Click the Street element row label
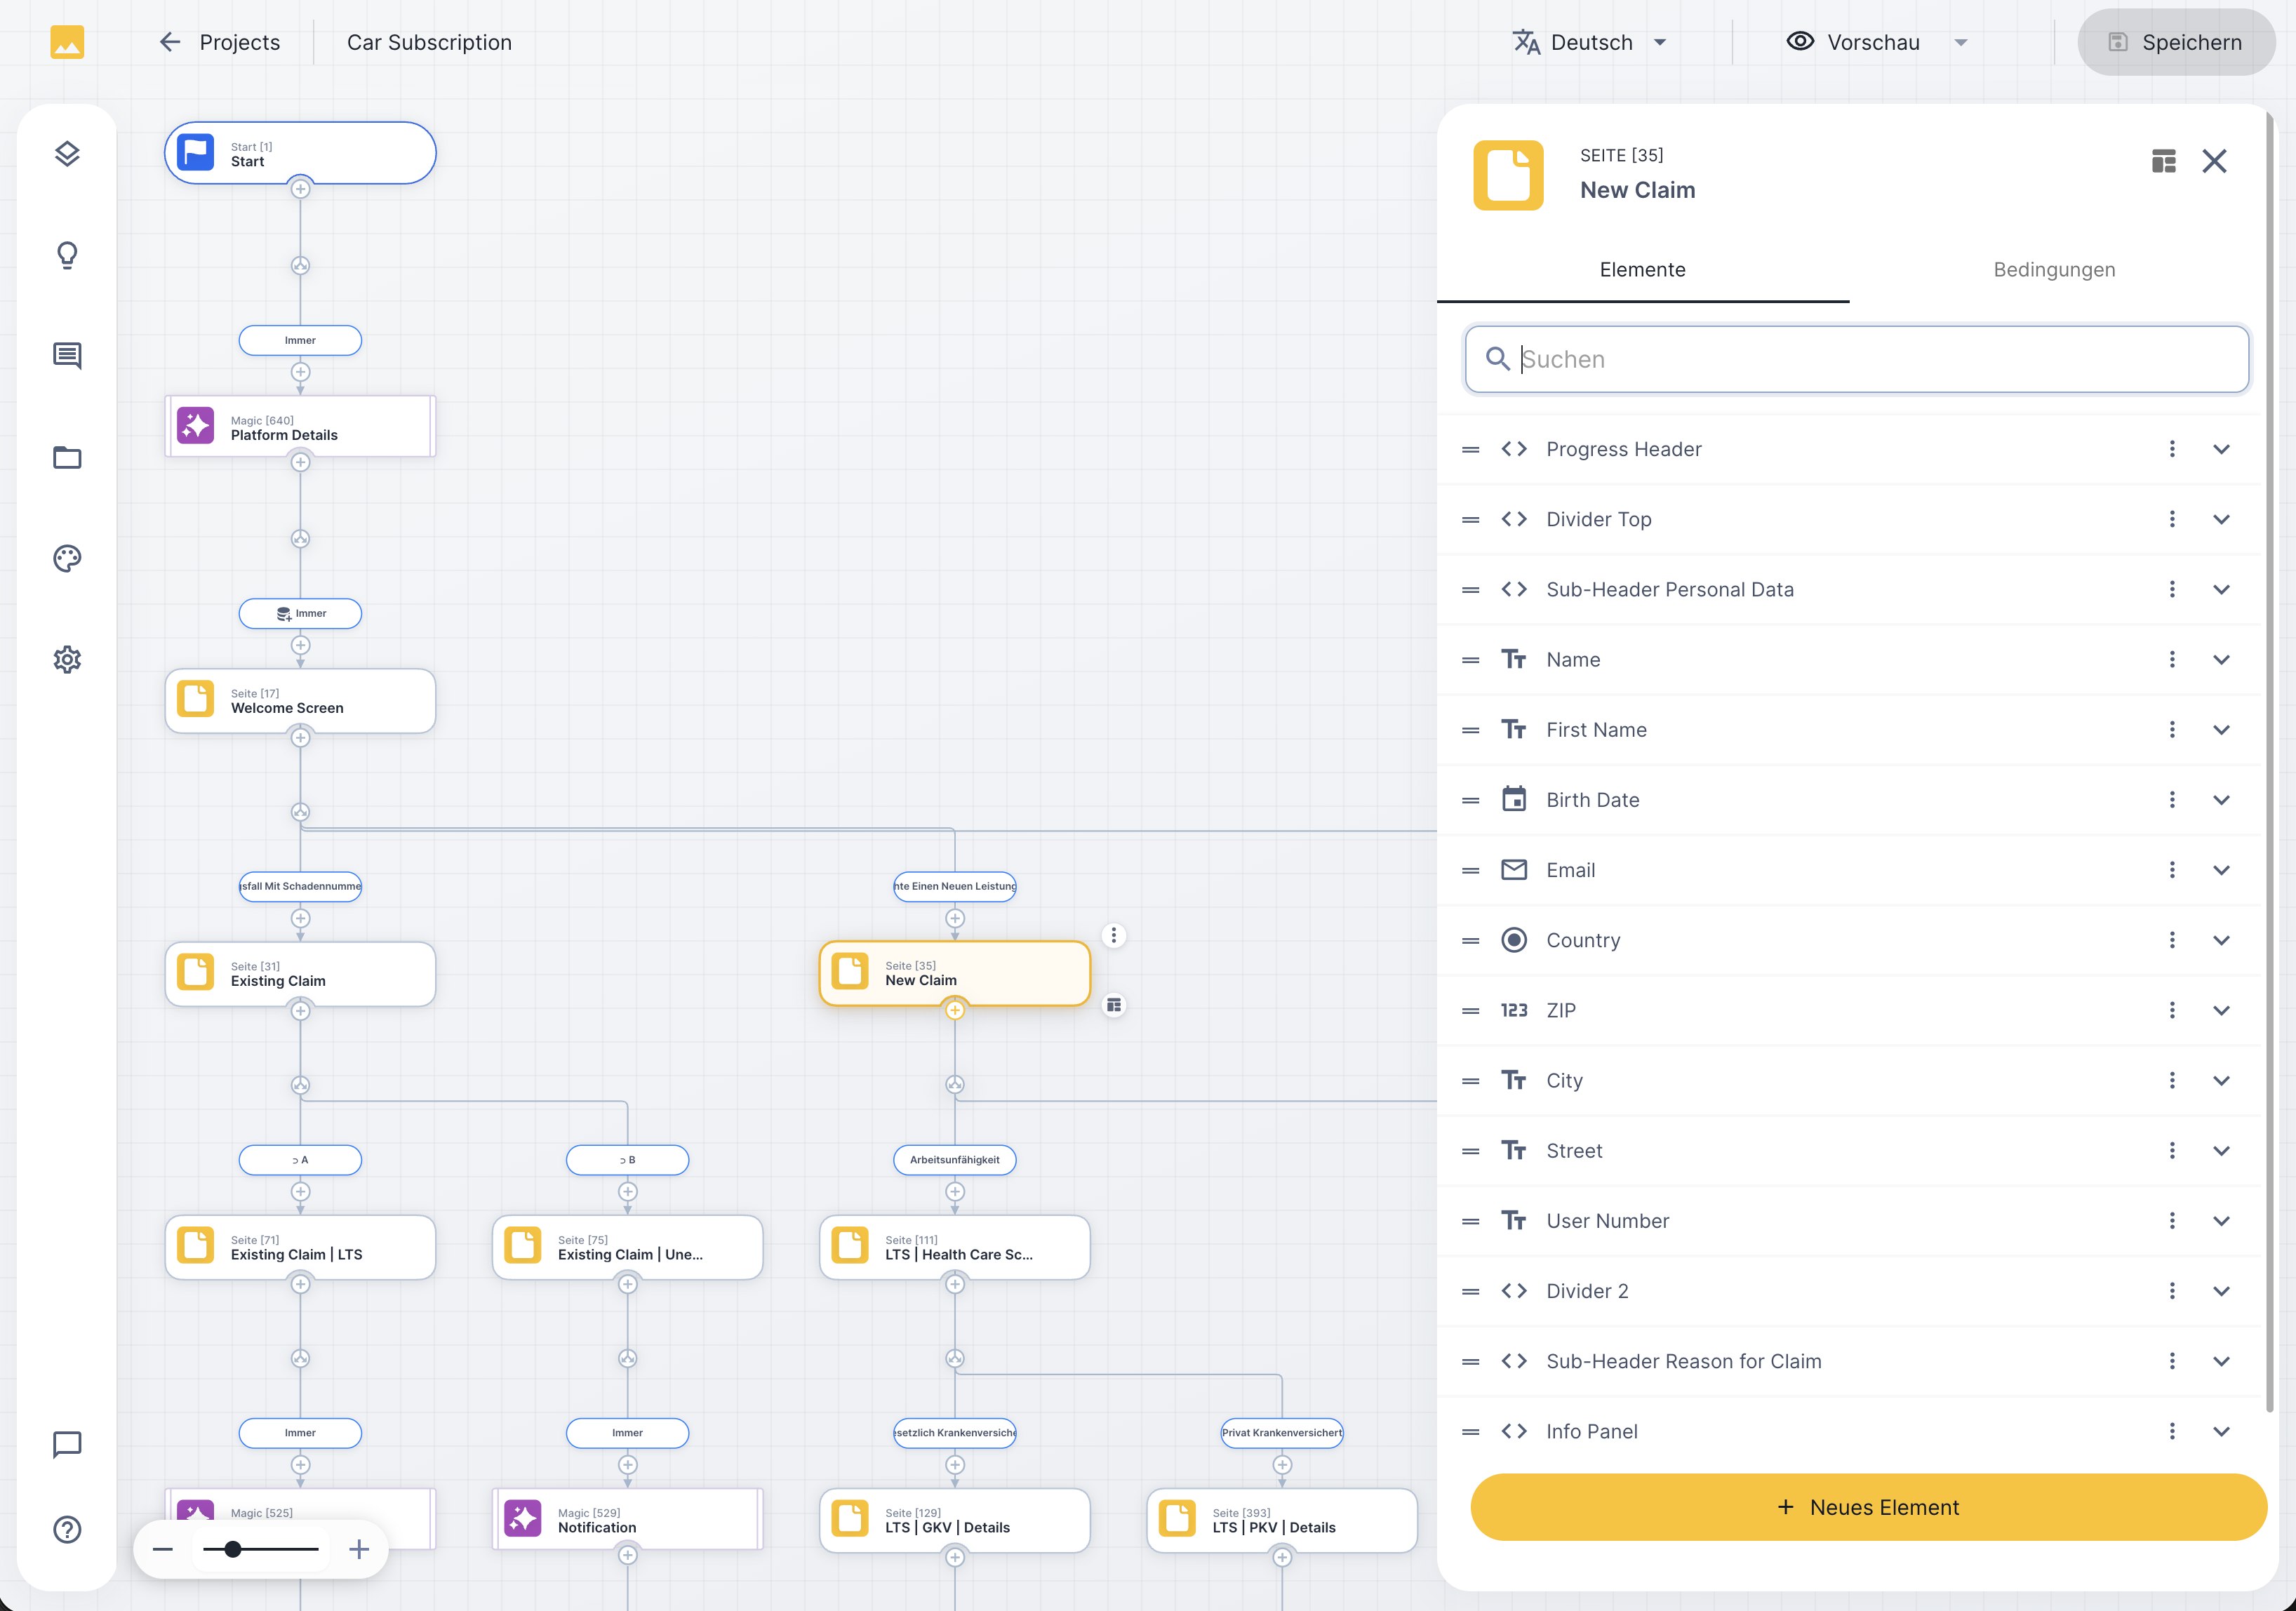This screenshot has width=2296, height=1611. pos(1574,1151)
